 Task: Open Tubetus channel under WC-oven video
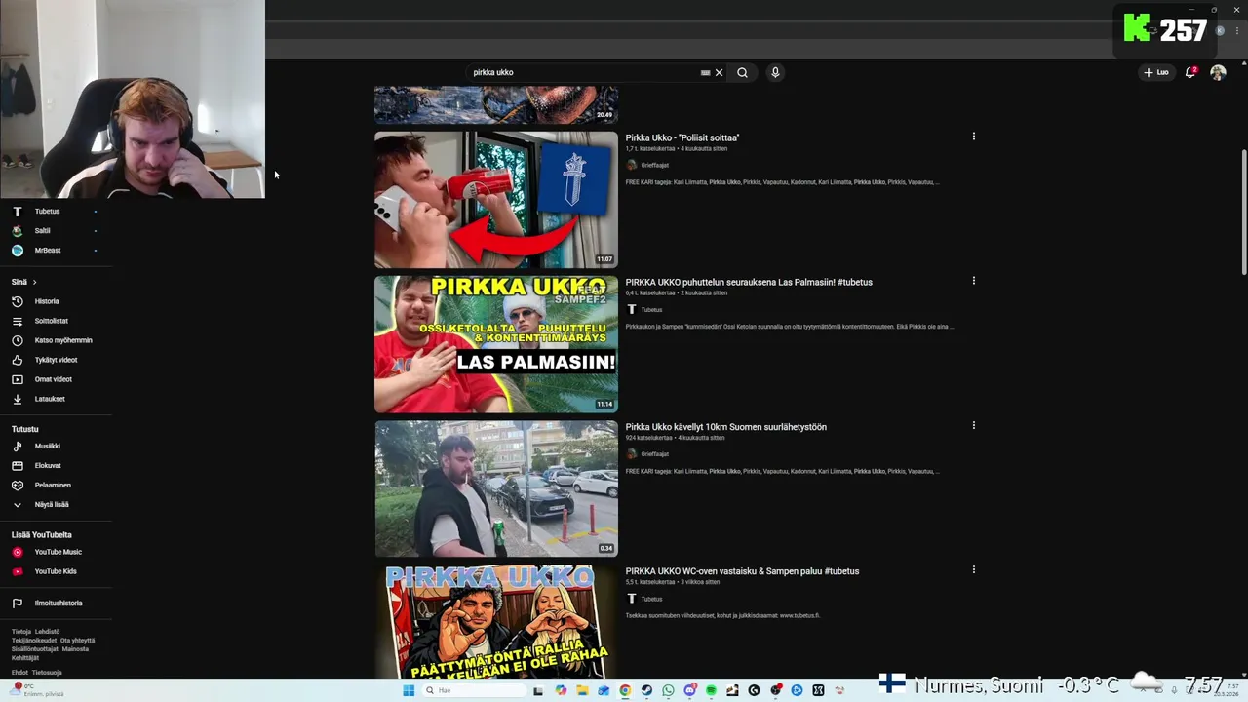650,599
